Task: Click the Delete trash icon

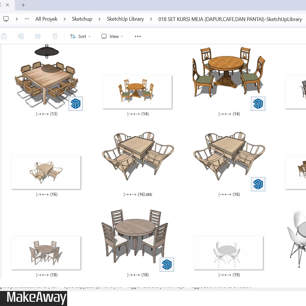Action: tap(55, 36)
